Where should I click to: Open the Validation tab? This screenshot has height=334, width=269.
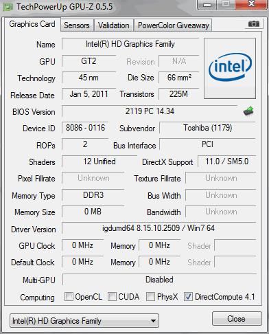[x=114, y=25]
